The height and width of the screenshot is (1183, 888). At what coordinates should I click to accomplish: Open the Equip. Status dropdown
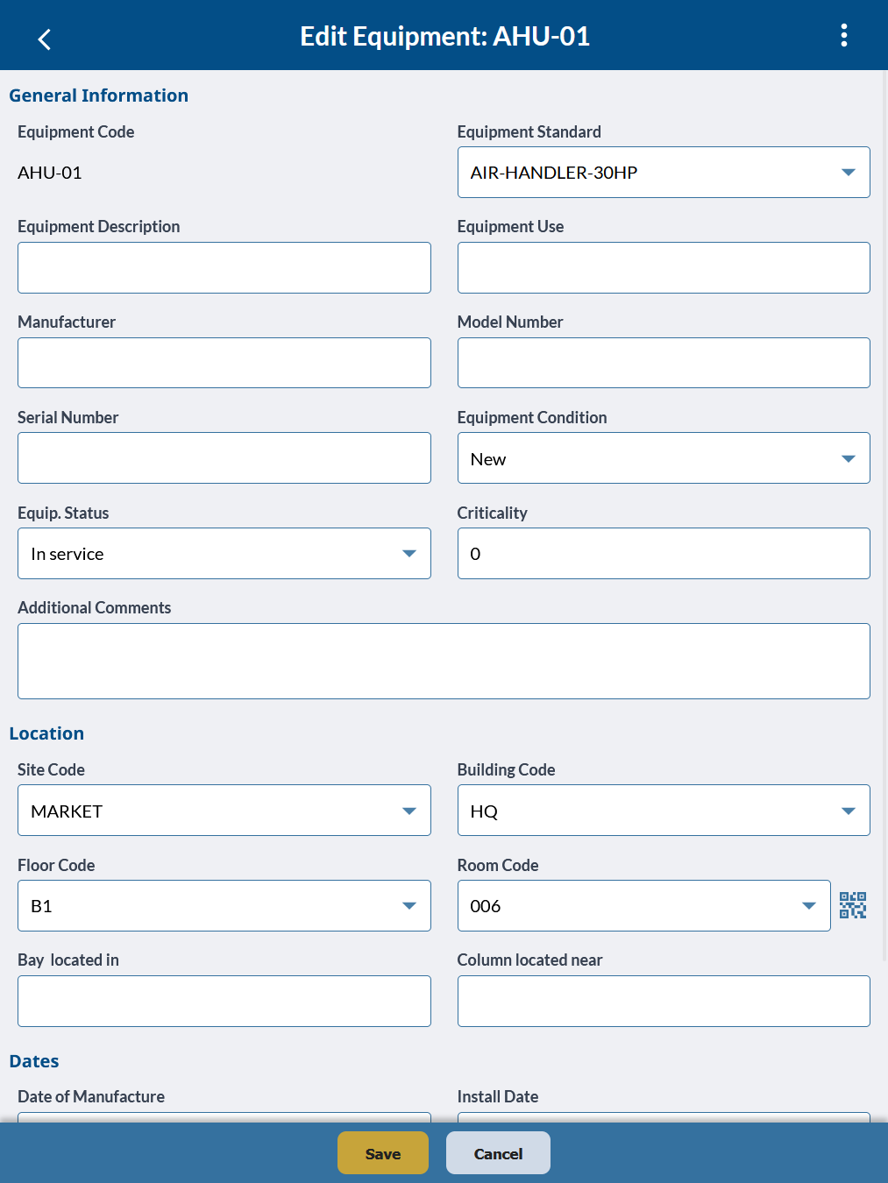[x=224, y=554]
